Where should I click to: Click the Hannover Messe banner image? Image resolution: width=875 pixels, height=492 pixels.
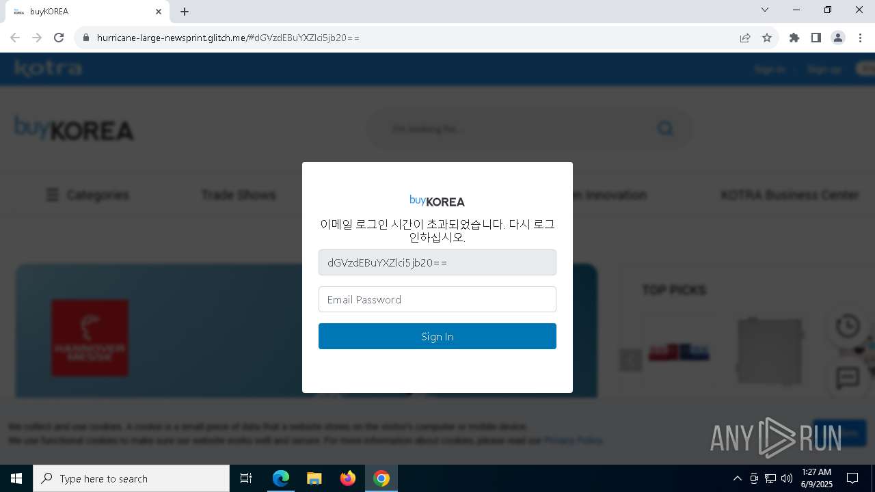pos(90,338)
